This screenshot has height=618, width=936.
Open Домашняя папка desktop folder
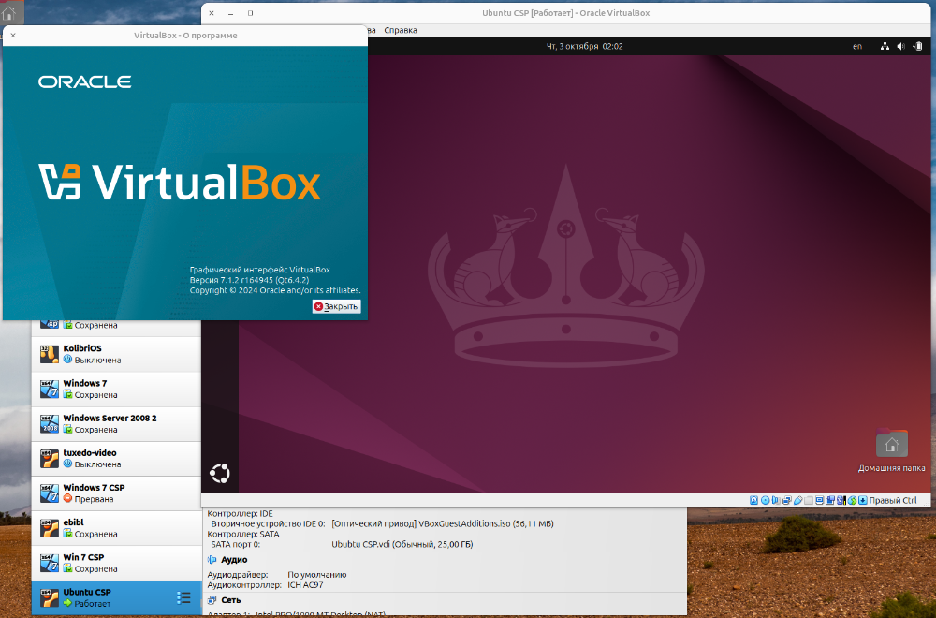pos(891,444)
